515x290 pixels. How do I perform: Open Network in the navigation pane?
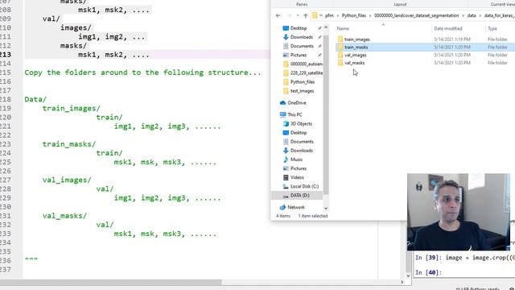click(296, 208)
